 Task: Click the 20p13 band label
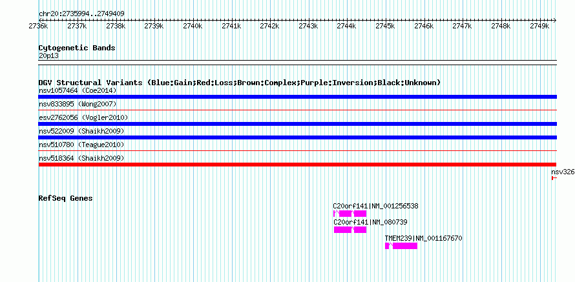[48, 56]
